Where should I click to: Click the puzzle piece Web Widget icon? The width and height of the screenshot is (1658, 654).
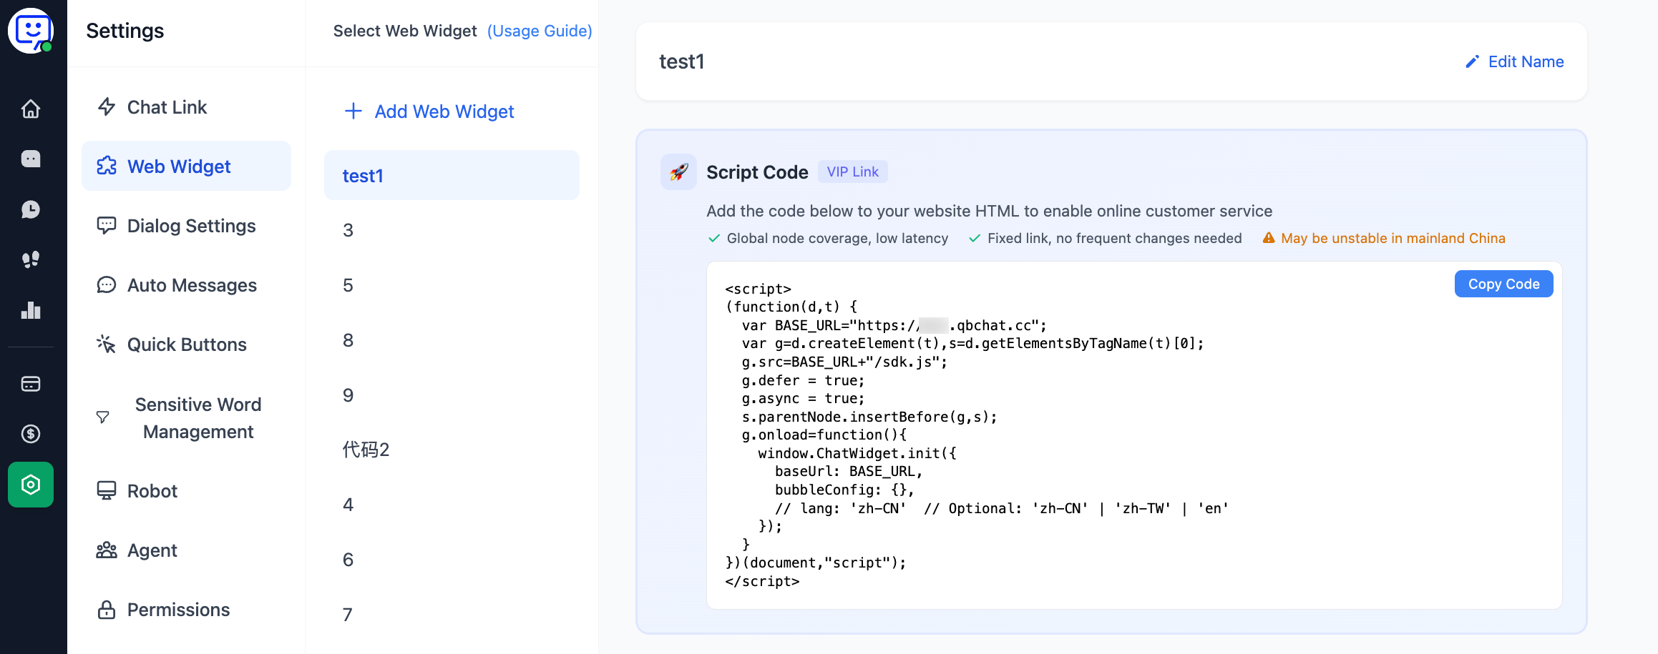click(x=107, y=166)
